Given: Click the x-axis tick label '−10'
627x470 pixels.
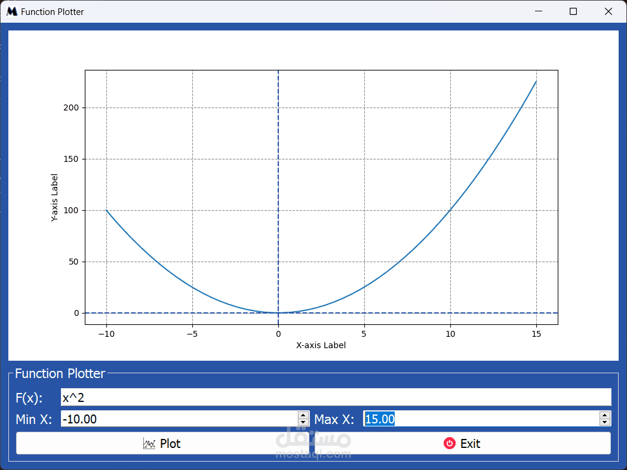Looking at the screenshot, I should click(x=106, y=334).
